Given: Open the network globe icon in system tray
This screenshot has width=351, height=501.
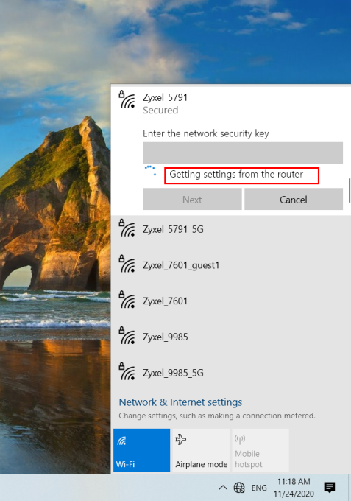Looking at the screenshot, I should point(239,487).
